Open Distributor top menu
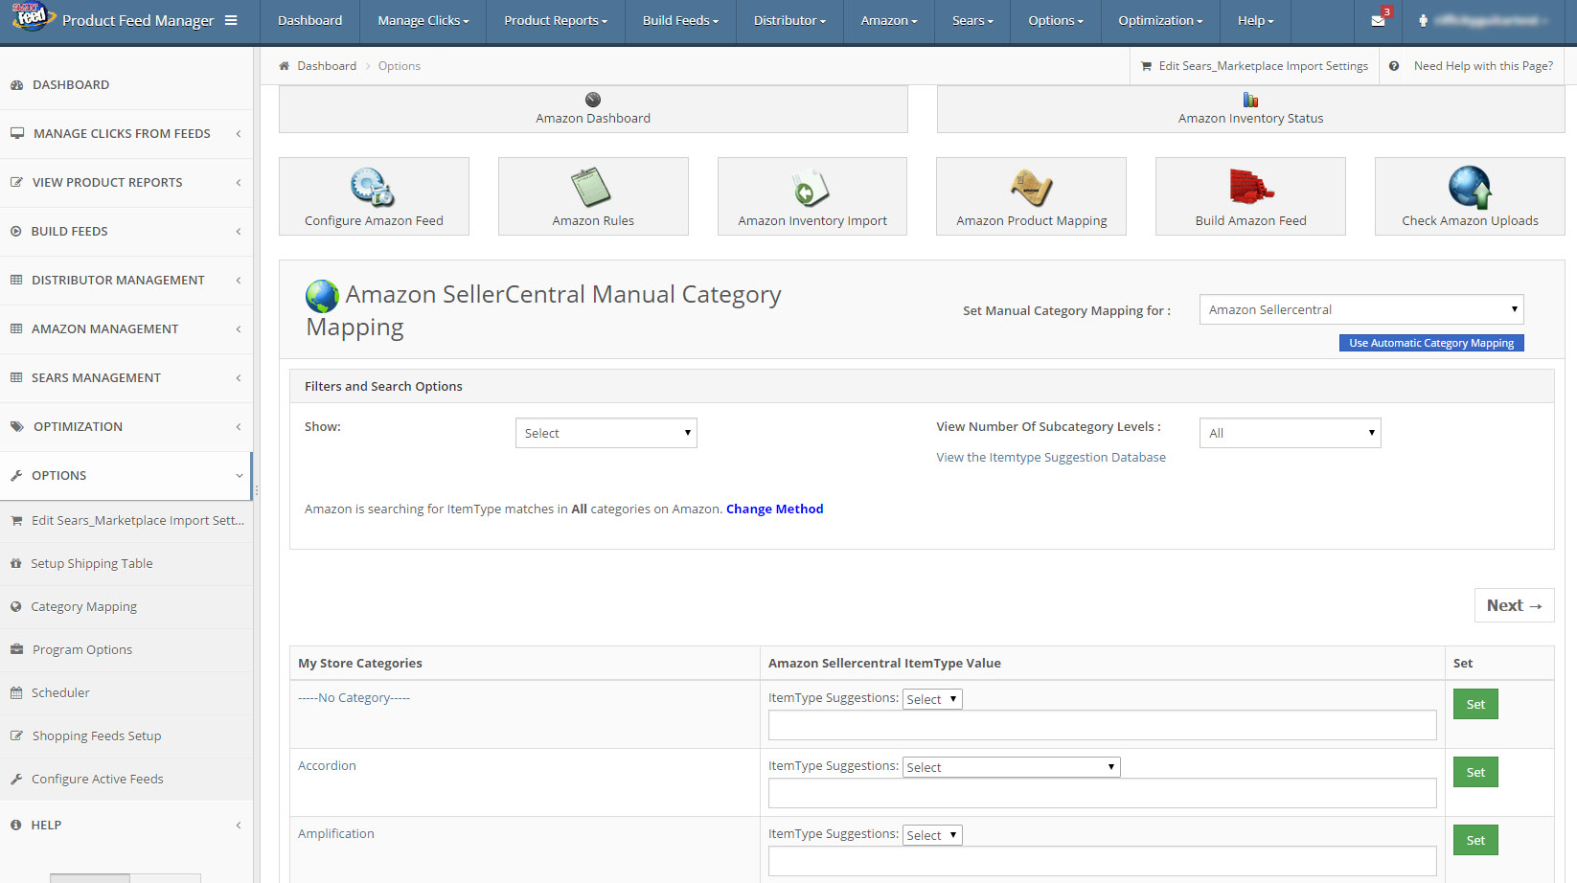The width and height of the screenshot is (1577, 883). coord(789,20)
